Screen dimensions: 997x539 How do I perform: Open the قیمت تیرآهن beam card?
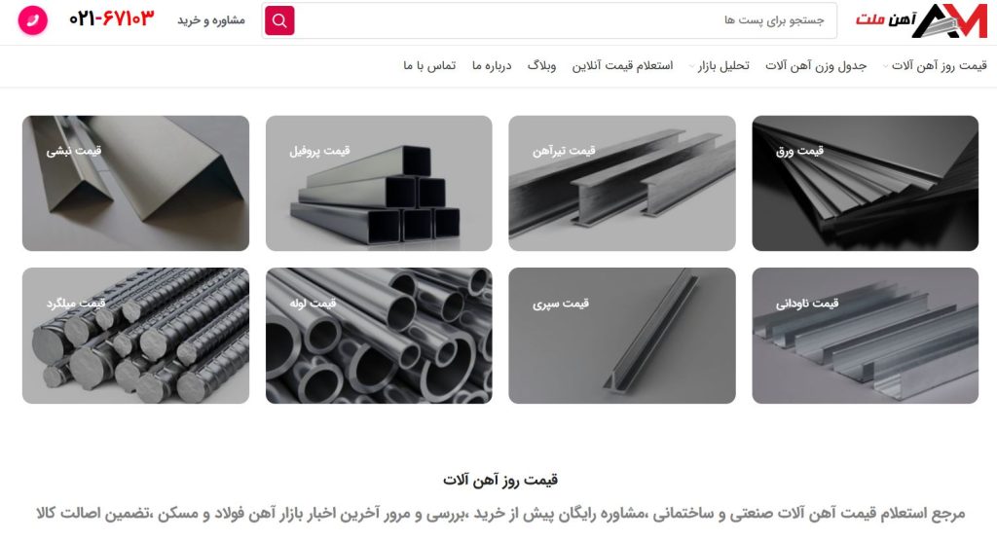click(622, 183)
